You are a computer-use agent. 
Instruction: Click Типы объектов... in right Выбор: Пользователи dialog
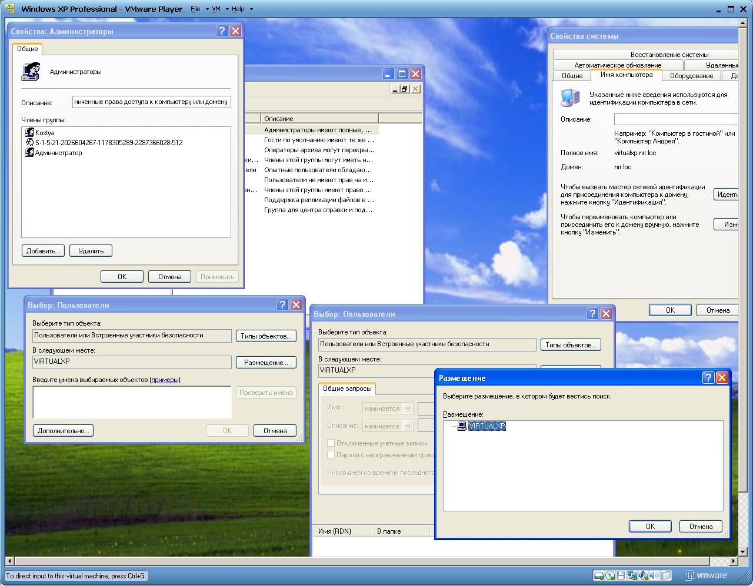coord(571,344)
